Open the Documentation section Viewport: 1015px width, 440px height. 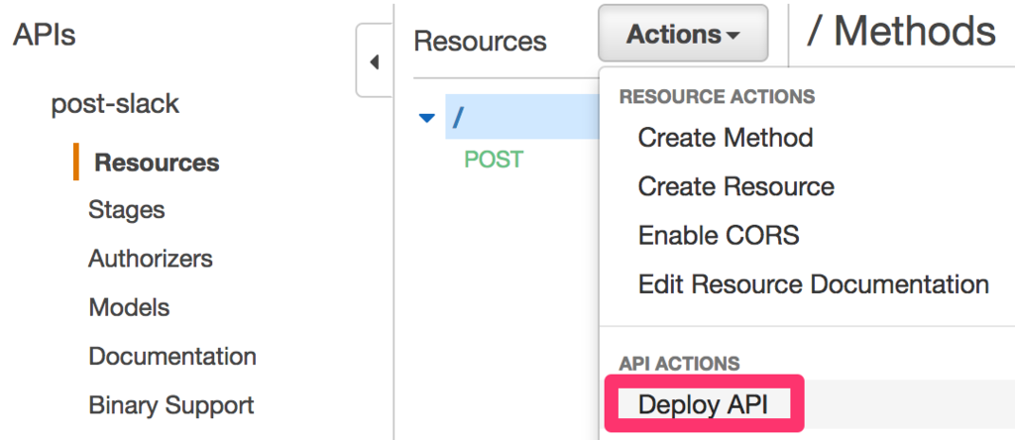(172, 356)
